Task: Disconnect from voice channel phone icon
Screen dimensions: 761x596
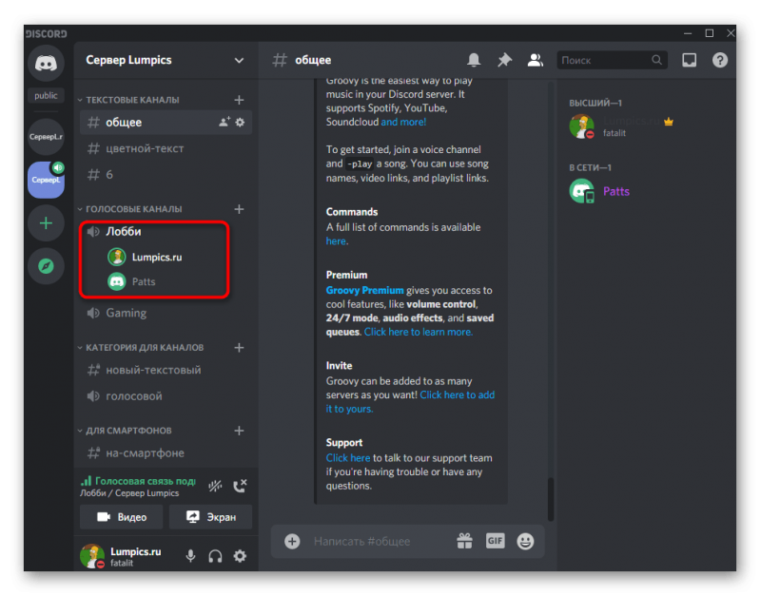Action: tap(241, 486)
